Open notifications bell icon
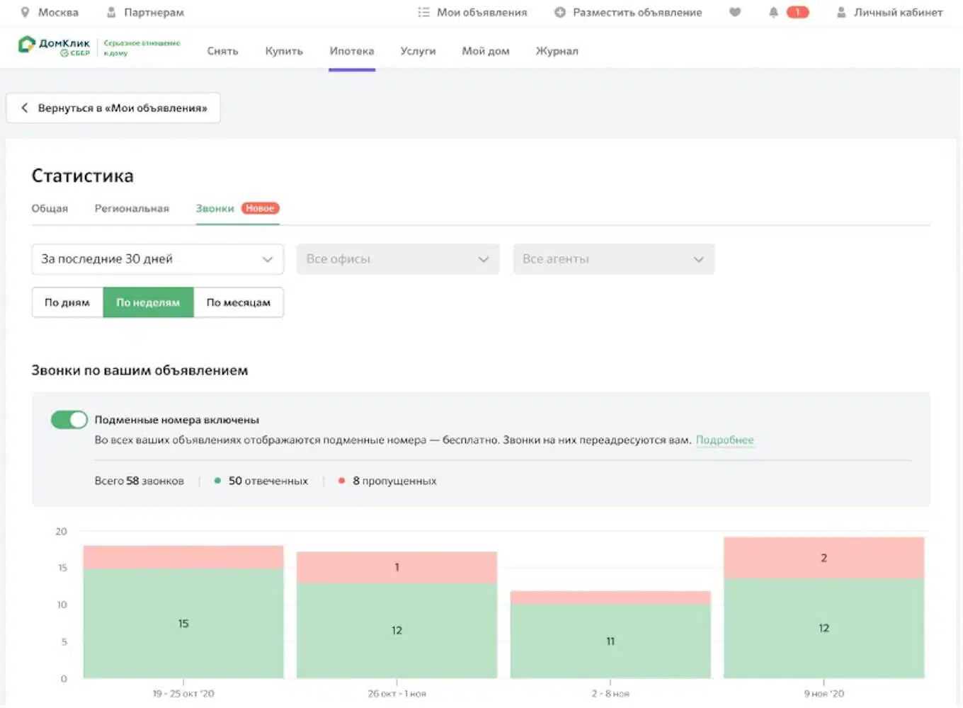The width and height of the screenshot is (963, 708). click(x=773, y=12)
